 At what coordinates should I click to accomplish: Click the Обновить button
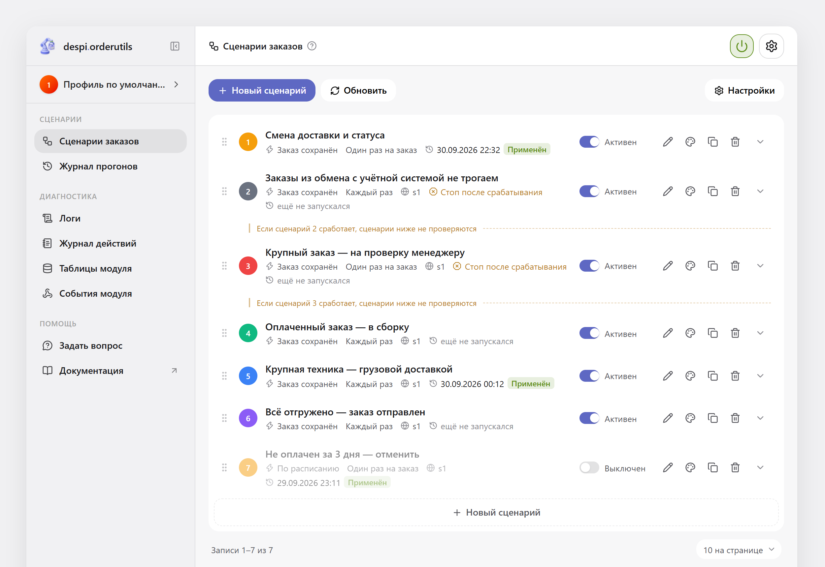click(358, 90)
